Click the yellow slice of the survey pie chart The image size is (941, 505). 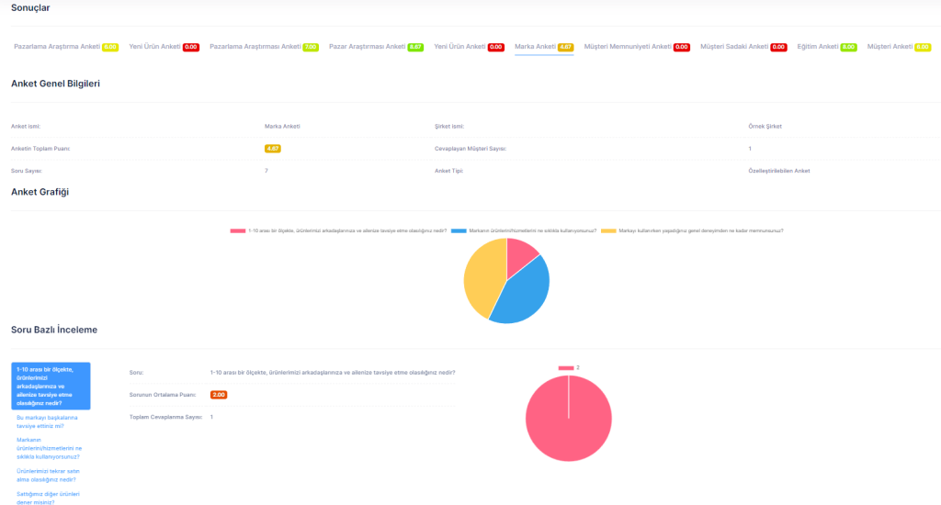tap(483, 277)
